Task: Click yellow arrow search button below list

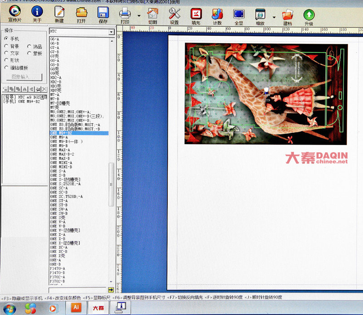Action: (x=111, y=290)
